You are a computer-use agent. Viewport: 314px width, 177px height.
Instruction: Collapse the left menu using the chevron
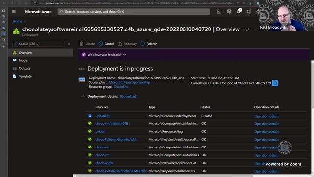pos(69,44)
